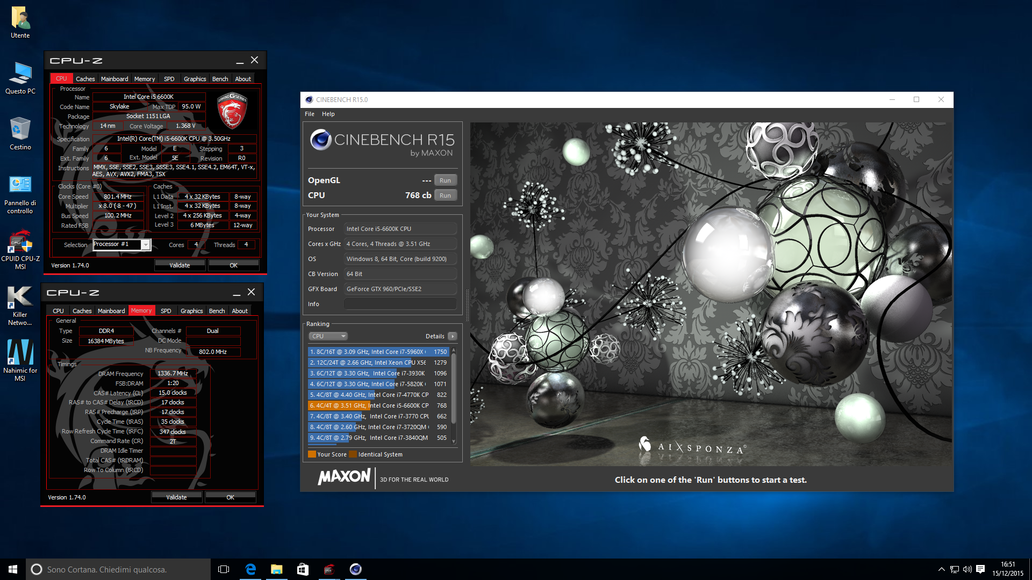This screenshot has height=580, width=1032.
Task: Open Task View on the taskbar
Action: click(224, 569)
